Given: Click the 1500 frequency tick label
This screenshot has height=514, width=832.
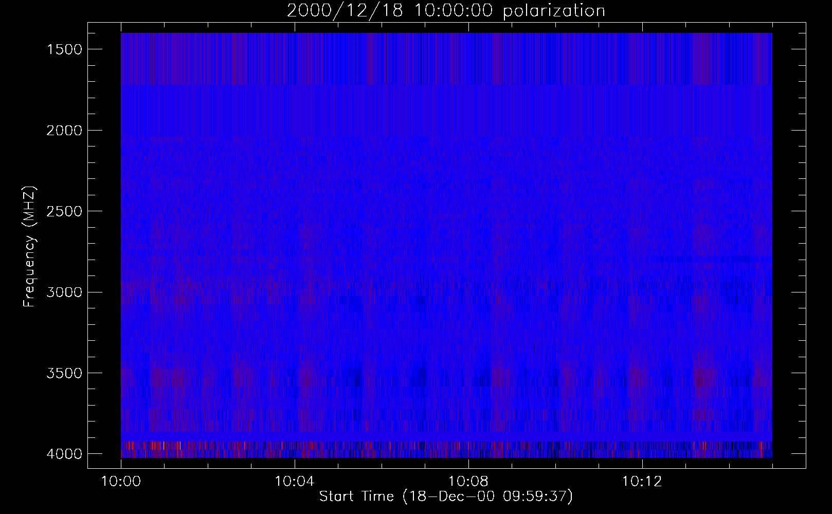Looking at the screenshot, I should [64, 49].
